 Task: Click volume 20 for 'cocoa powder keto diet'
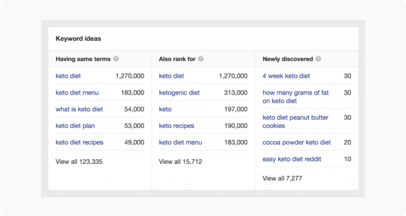tap(347, 143)
